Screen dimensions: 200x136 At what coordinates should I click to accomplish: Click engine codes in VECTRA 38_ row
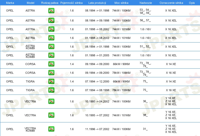pyautogui.click(x=171, y=115)
